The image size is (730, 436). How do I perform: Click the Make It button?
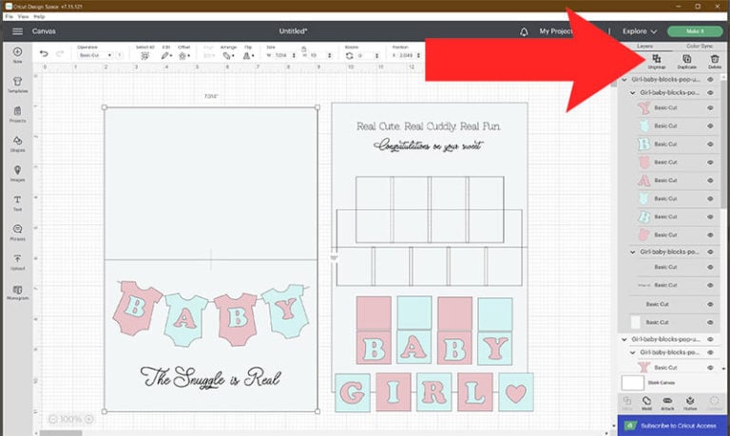coord(695,31)
